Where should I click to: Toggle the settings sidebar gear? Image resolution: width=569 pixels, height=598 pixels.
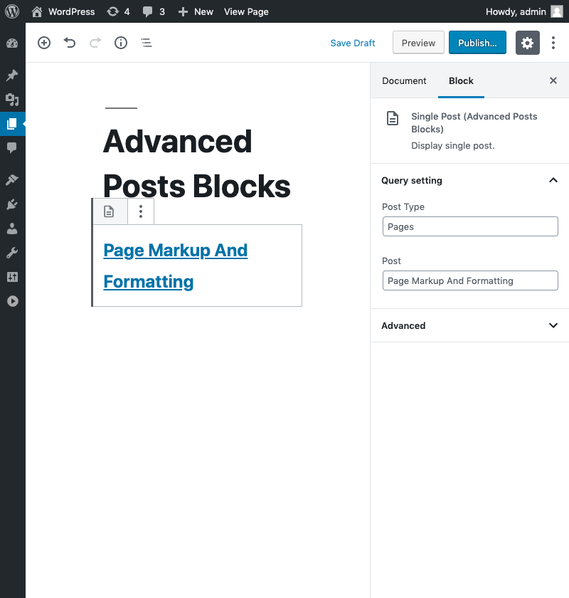pos(528,43)
